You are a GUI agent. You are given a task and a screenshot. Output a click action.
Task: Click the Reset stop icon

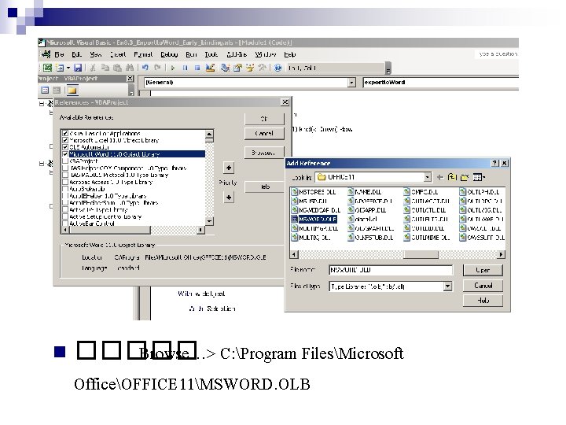click(197, 68)
